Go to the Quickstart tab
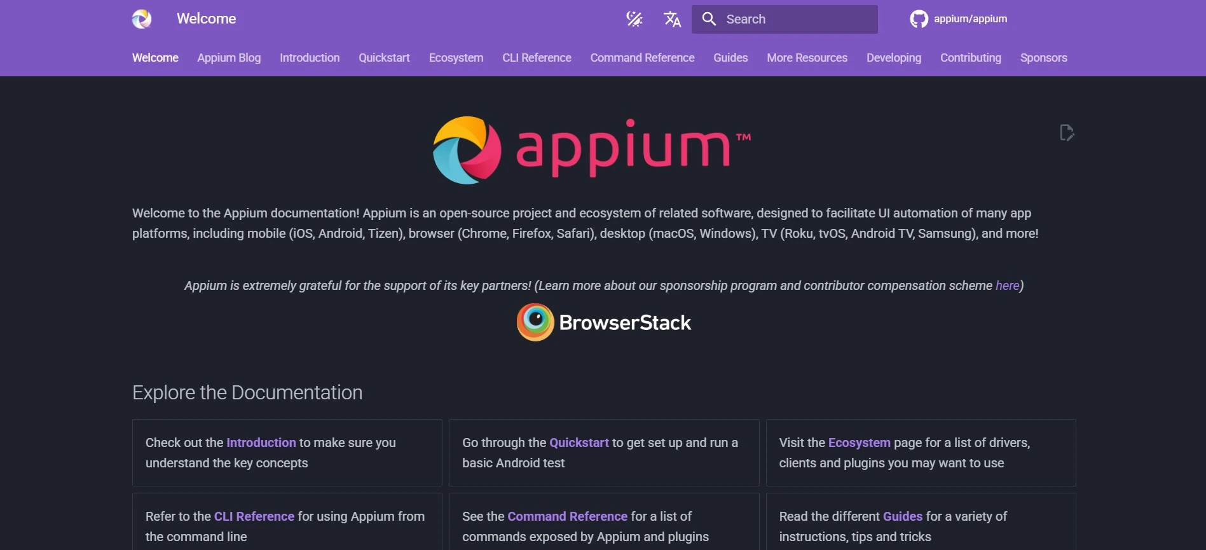This screenshot has width=1206, height=550. coord(384,58)
